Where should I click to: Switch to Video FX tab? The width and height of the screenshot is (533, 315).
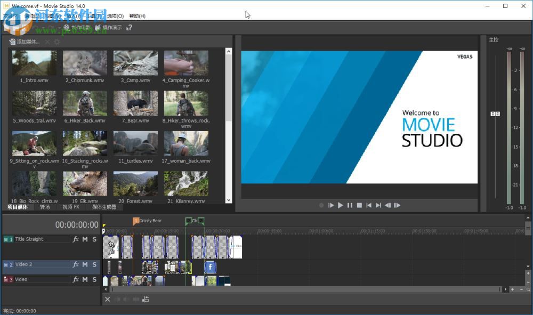71,207
